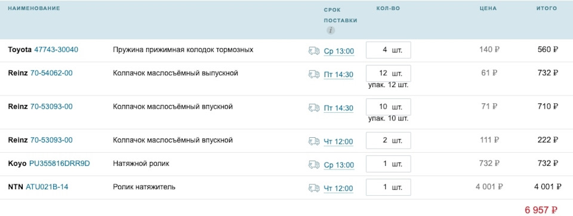Click the quantity field showing 10 шт.
Image resolution: width=573 pixels, height=216 pixels.
pyautogui.click(x=389, y=107)
